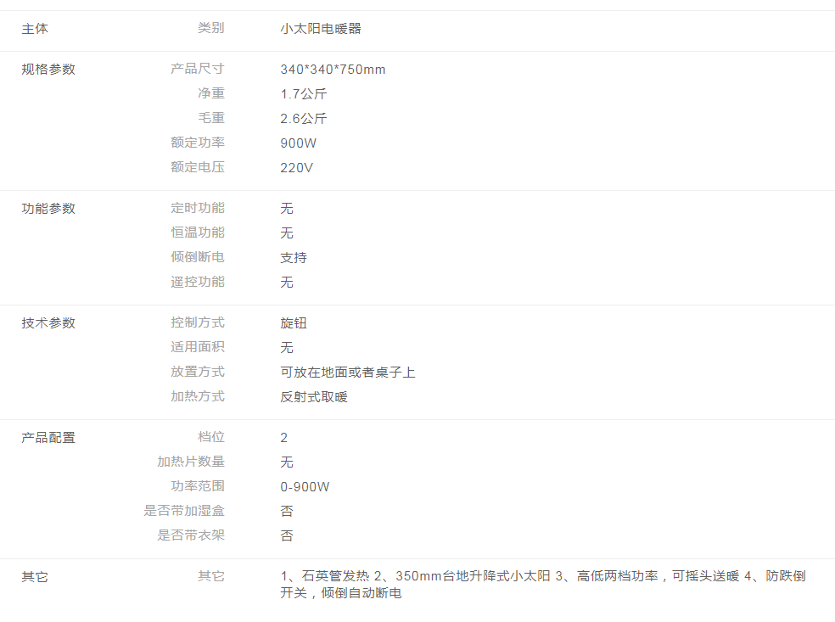Viewport: 835px width, 622px height.
Task: Select the 产品尺寸 dimension value 340*340*750mm
Action: click(332, 69)
